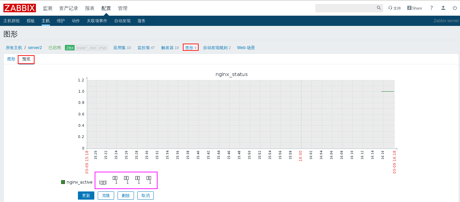Image resolution: width=460 pixels, height=202 pixels.
Task: Open 监控项 47 link
Action: 146,48
